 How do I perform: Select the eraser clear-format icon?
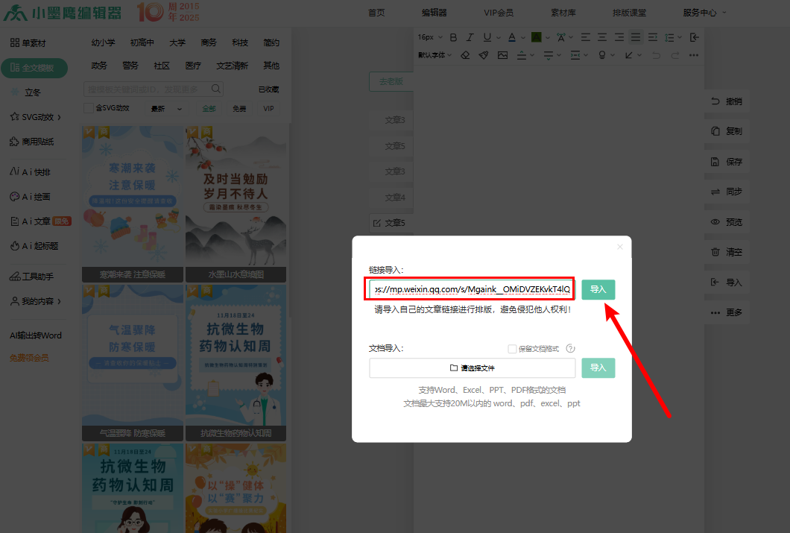click(x=465, y=55)
